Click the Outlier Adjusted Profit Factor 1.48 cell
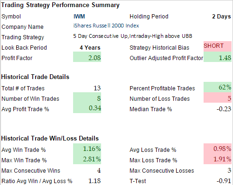Viewport: 233px width, 185px height. coord(217,57)
